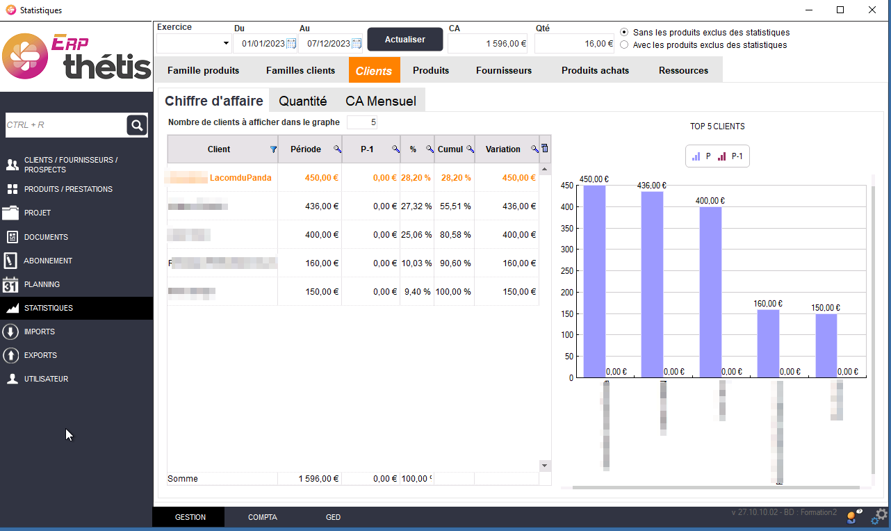This screenshot has width=891, height=531.
Task: Click the filter icon in Client column
Action: 273,149
